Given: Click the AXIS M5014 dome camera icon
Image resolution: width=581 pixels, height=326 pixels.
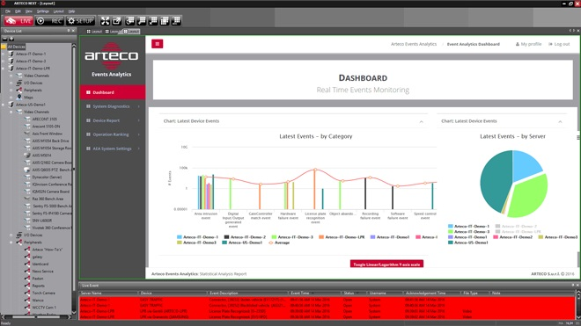Looking at the screenshot, I should pos(27,155).
